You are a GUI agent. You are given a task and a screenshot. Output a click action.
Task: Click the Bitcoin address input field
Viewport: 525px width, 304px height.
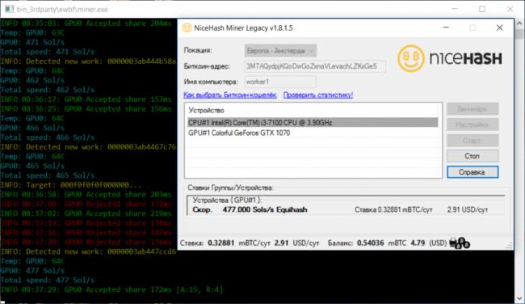click(x=315, y=66)
